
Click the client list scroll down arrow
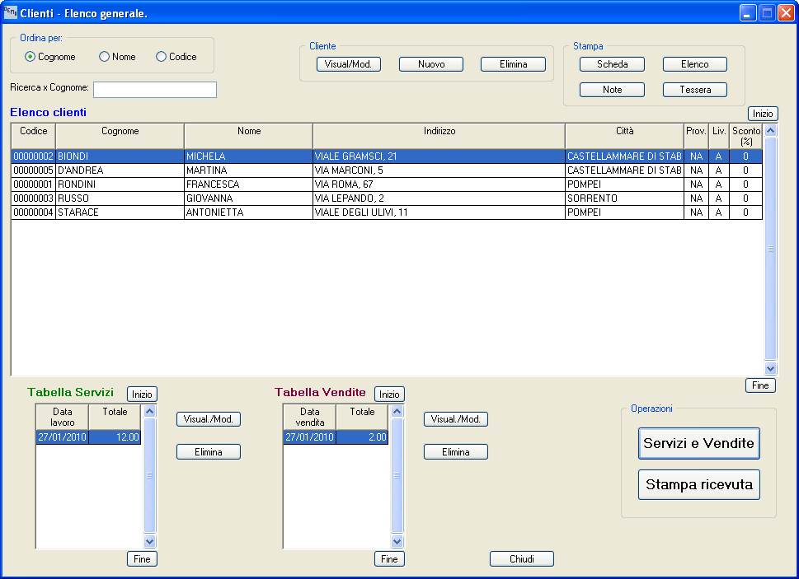pos(770,368)
